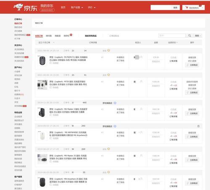
Task: Open chat bubble icon on the MX Anywhere 2S bottom order header
Action: click(108, 172)
